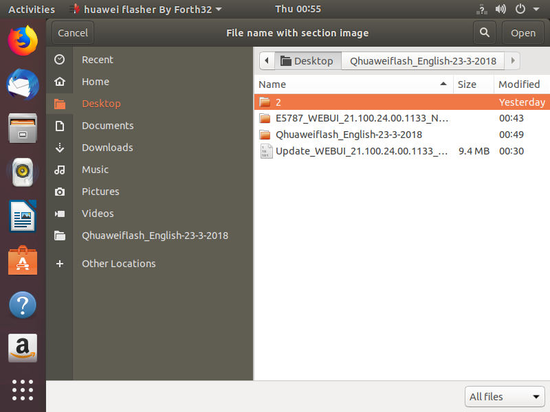Select Qhuaweiflash_English-23-3-2018 folder in file list
550x412 pixels.
[402, 135]
